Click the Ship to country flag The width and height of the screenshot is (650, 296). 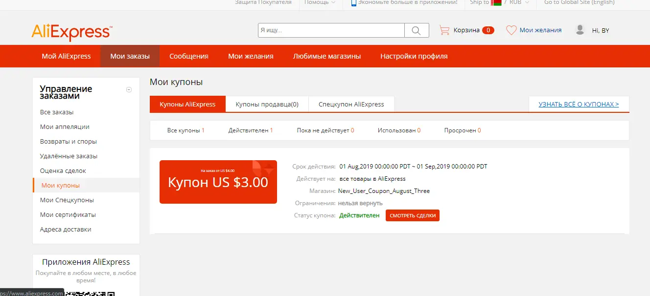pos(496,2)
